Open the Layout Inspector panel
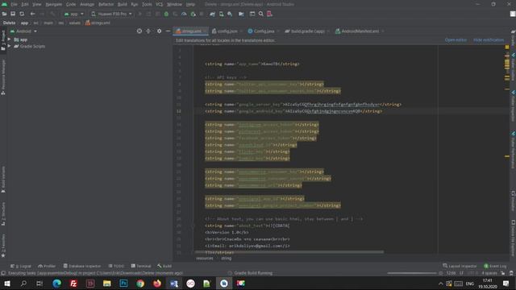Screen dimensions: 516x290 [x=460, y=266]
